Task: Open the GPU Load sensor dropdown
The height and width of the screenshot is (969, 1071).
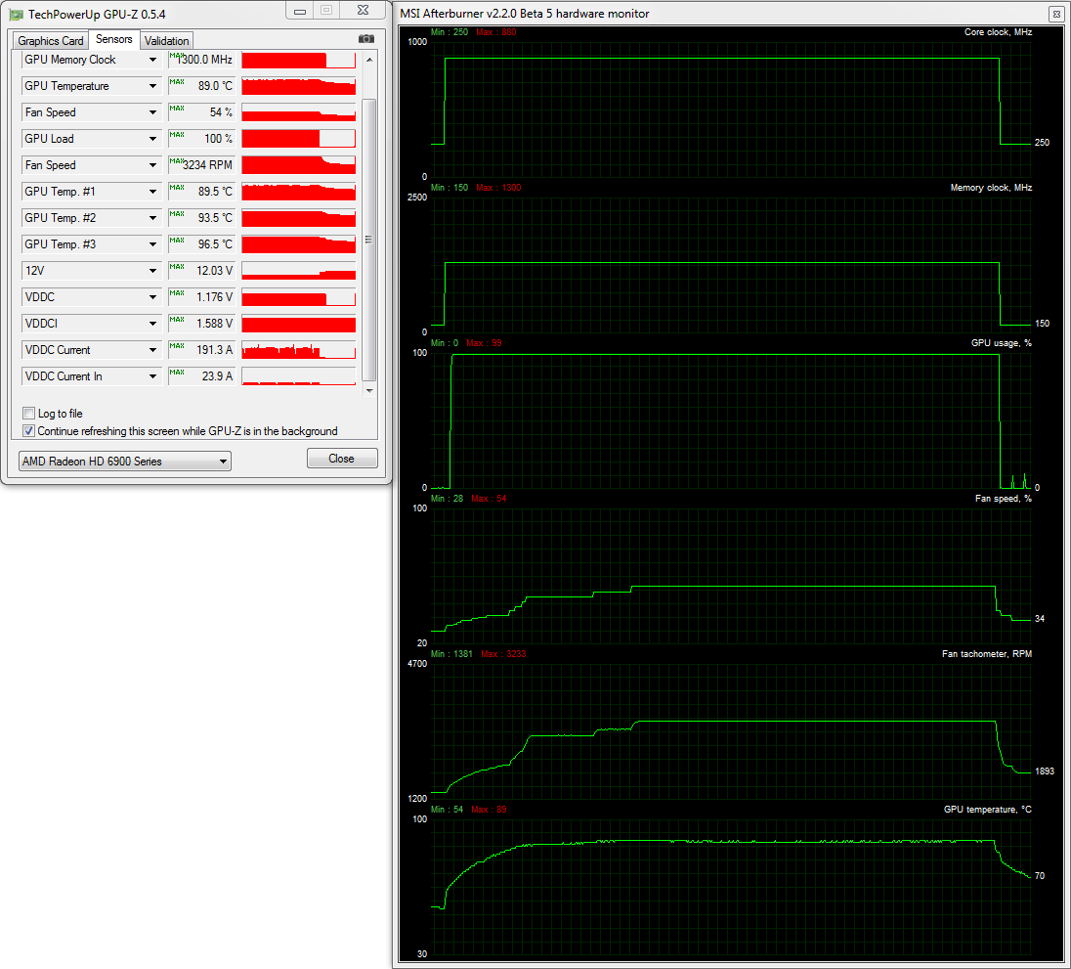Action: (152, 139)
